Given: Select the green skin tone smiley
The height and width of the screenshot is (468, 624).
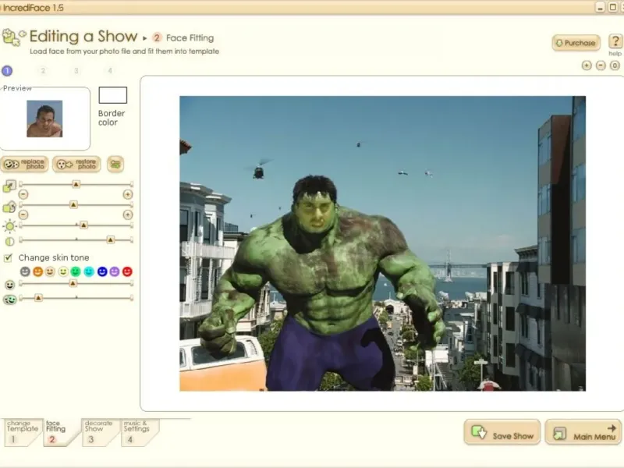Looking at the screenshot, I should 76,271.
